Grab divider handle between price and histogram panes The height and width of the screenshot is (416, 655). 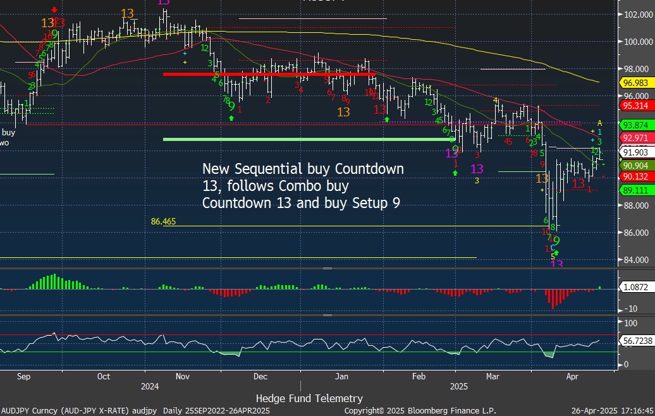pyautogui.click(x=327, y=269)
